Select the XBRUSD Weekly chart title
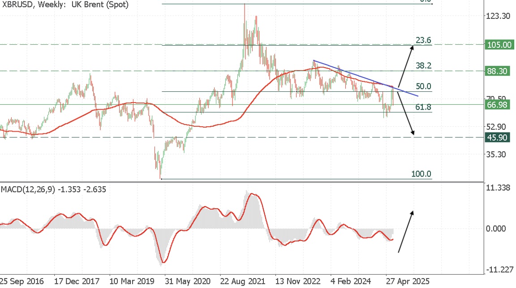Image resolution: width=516 pixels, height=288 pixels. click(x=64, y=5)
